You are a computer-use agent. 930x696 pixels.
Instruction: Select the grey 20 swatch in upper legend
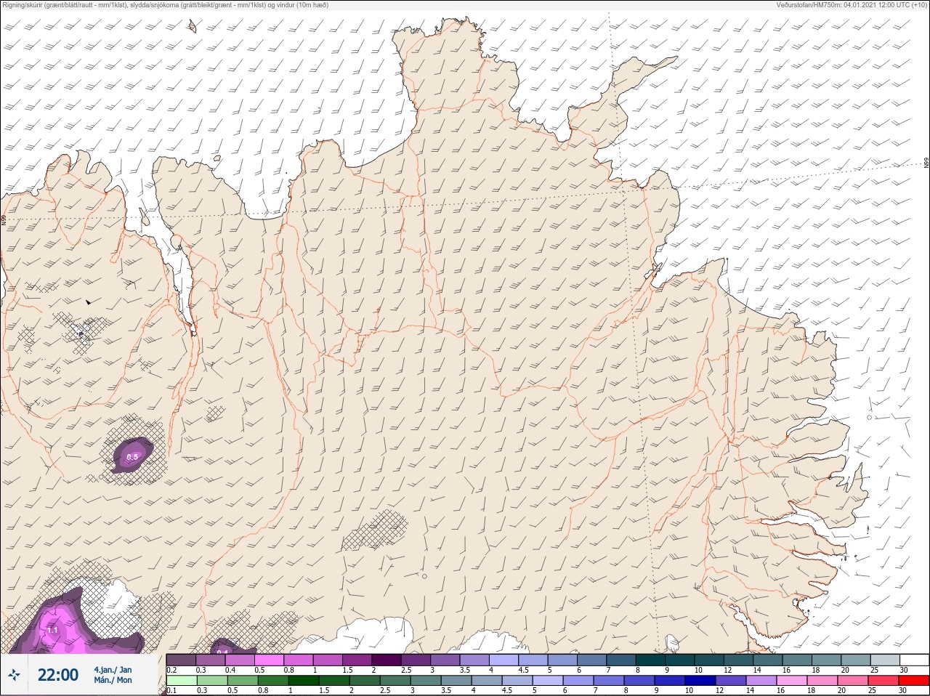856,660
